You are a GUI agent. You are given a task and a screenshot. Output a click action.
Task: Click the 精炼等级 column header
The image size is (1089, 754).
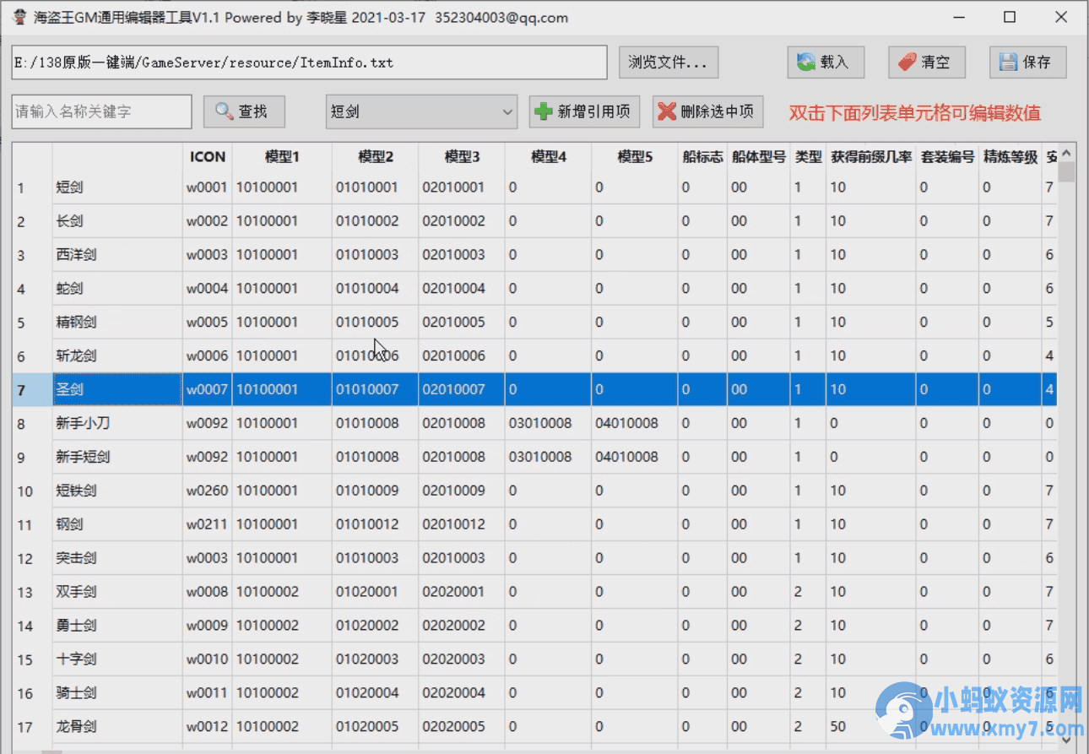(x=1010, y=157)
